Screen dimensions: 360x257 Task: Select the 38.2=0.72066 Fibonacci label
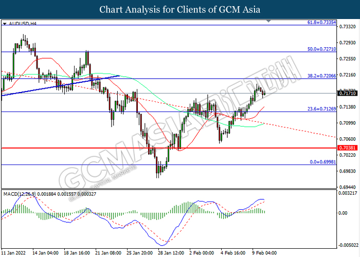(x=321, y=76)
